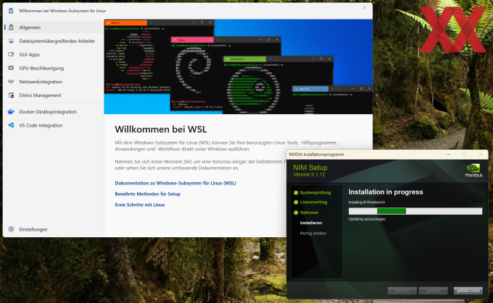Close the NVIDIA Installationsprogramm window
Image resolution: width=493 pixels, height=303 pixels.
(480, 154)
